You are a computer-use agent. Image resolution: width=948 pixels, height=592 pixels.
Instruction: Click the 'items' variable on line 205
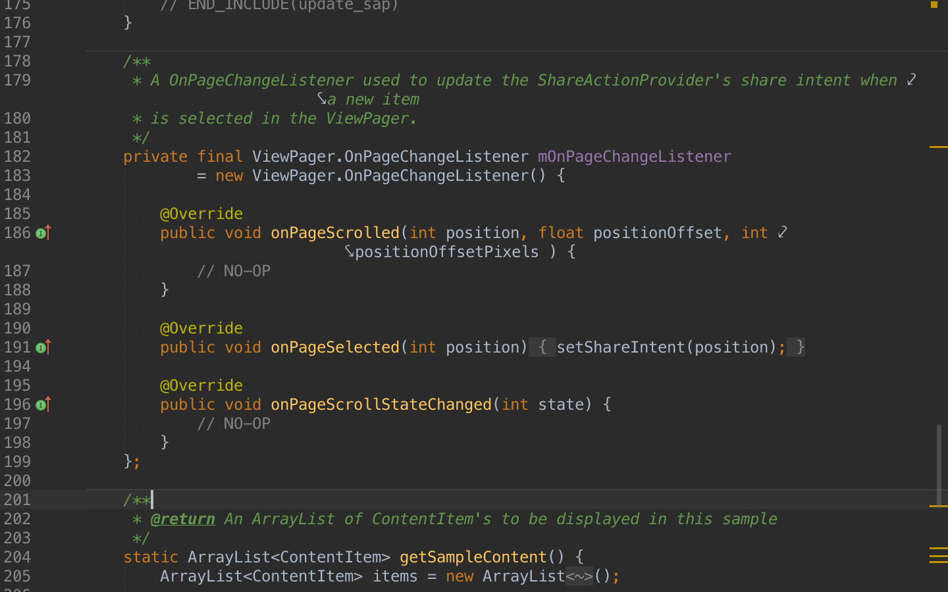pyautogui.click(x=395, y=576)
